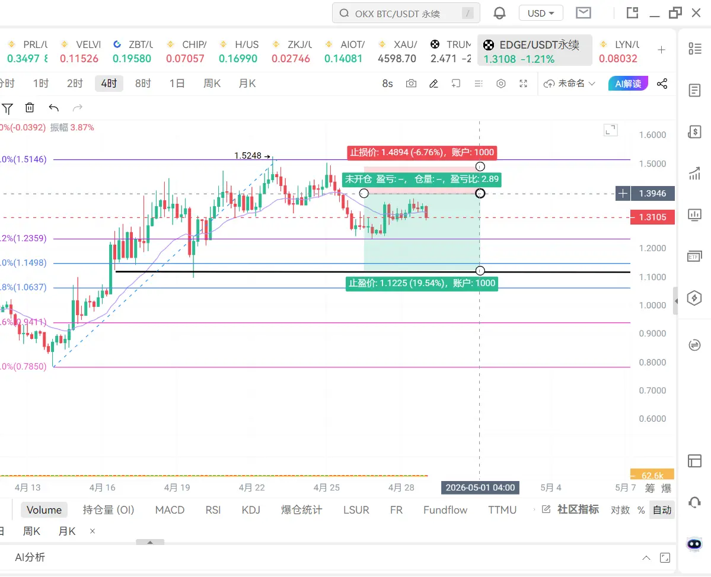Click the split window layout icon

(x=632, y=12)
